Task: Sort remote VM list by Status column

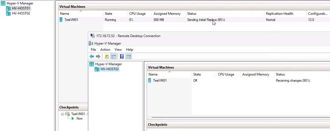Action: click(x=302, y=74)
